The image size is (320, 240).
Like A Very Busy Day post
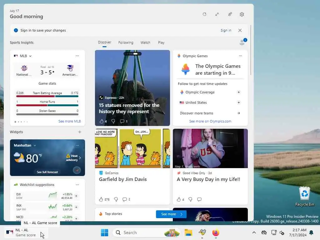point(178,199)
